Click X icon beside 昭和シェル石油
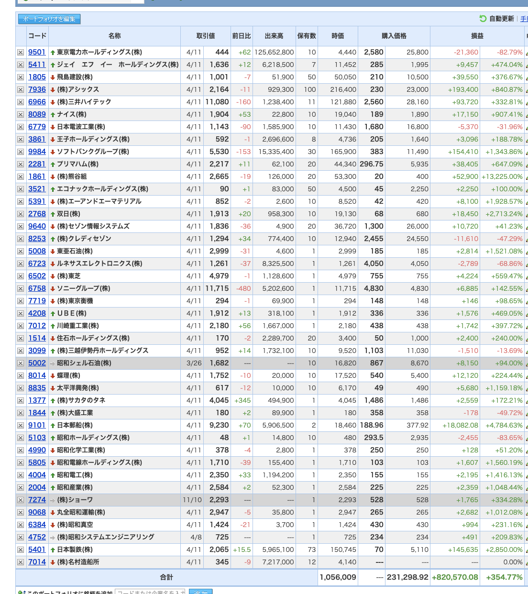This screenshot has width=528, height=594. [x=21, y=363]
